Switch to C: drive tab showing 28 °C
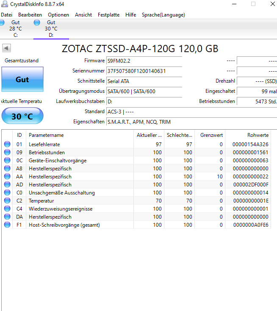Viewport: 277px width, 311px height. (x=16, y=29)
